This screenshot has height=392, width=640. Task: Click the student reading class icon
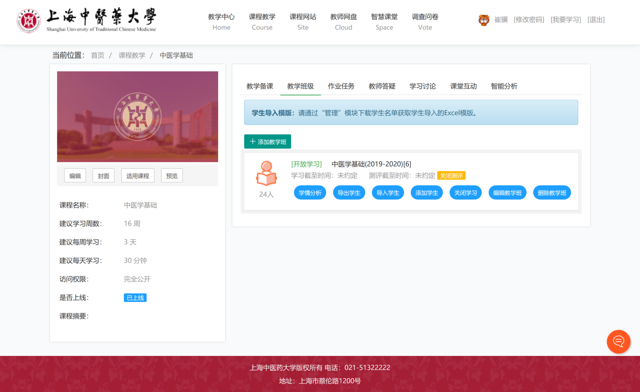pyautogui.click(x=266, y=173)
